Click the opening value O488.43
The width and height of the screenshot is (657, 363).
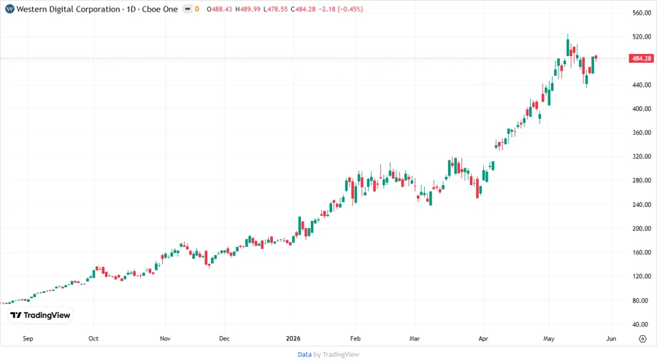(219, 9)
